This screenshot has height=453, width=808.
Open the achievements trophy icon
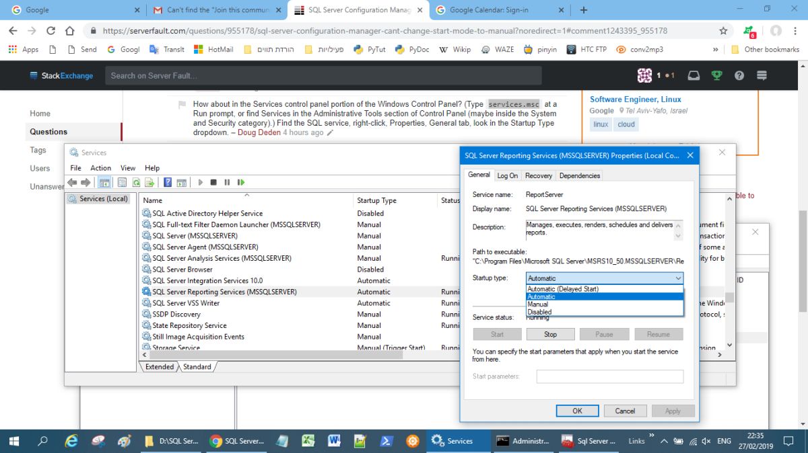tap(716, 75)
